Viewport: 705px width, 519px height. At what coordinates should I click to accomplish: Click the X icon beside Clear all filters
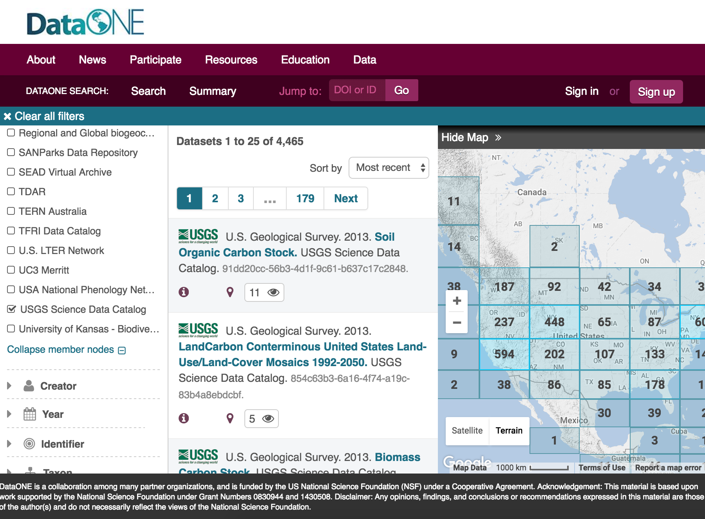7,116
